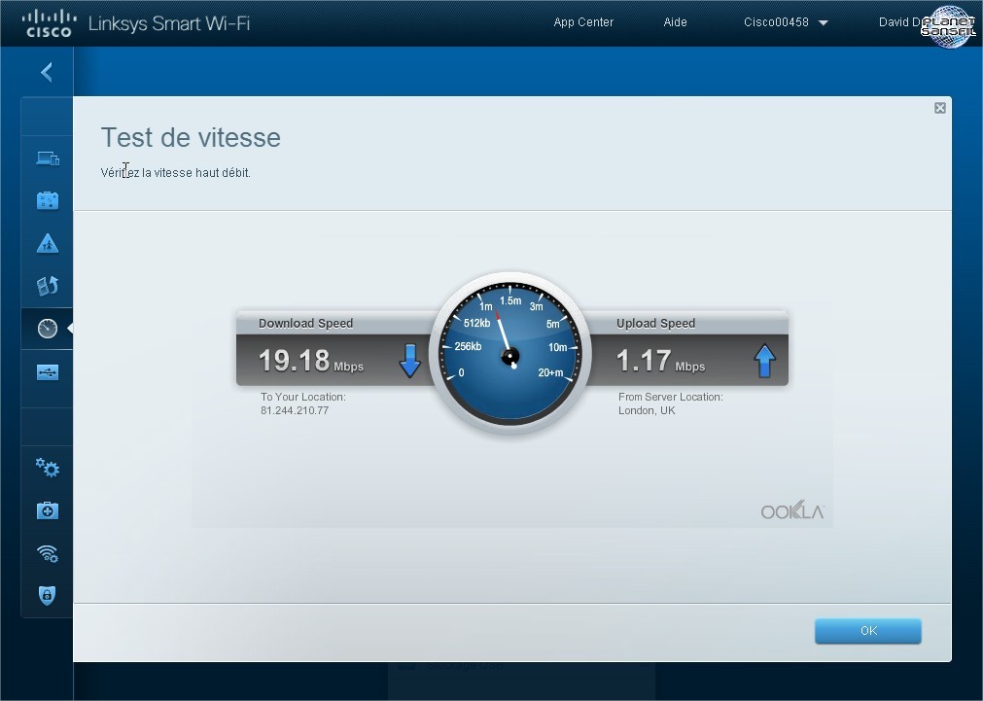Viewport: 983px width, 701px height.
Task: Click the 'Vérifiez la vitesse haut débit.' text
Action: (x=176, y=172)
